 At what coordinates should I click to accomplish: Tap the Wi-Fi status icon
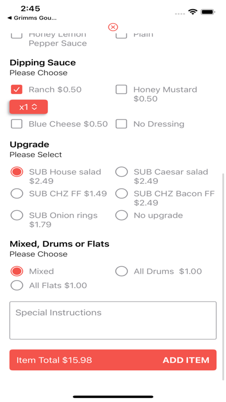point(192,12)
